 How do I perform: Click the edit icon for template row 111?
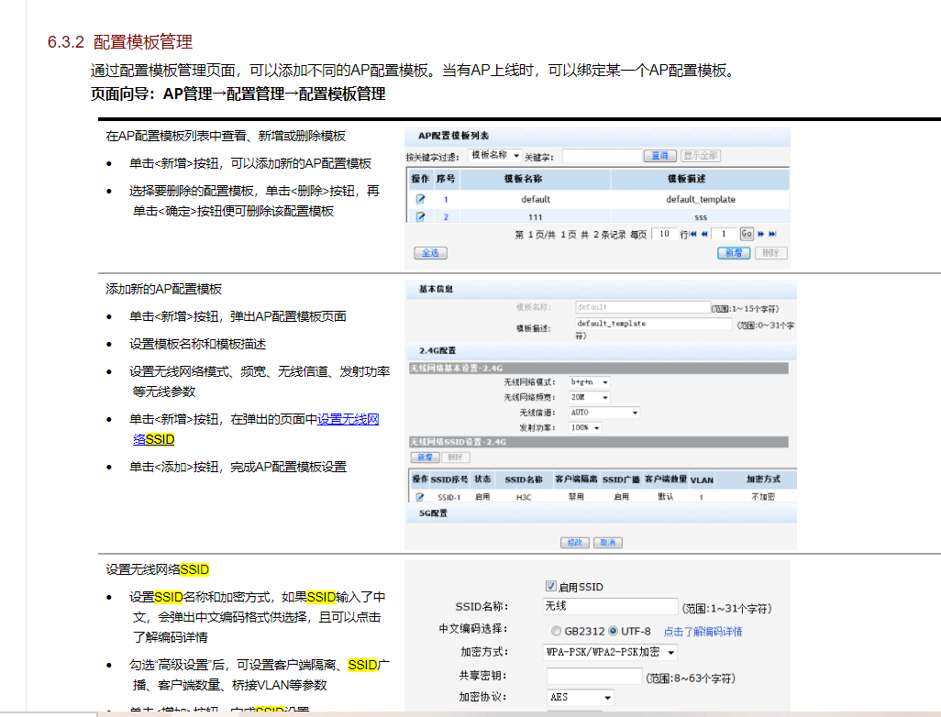click(421, 216)
